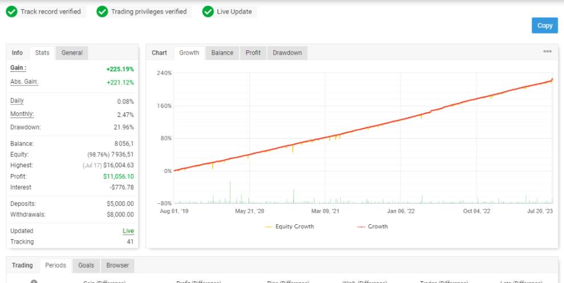
Task: Switch to the Profit chart tab
Action: coord(253,53)
